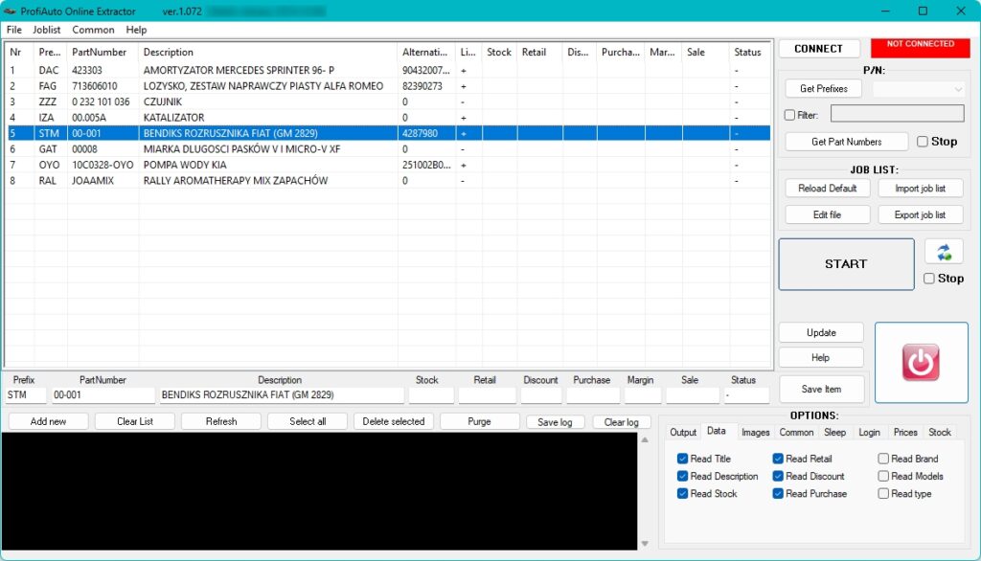This screenshot has width=981, height=561.
Task: Click the PartNumber column header
Action: [x=103, y=52]
